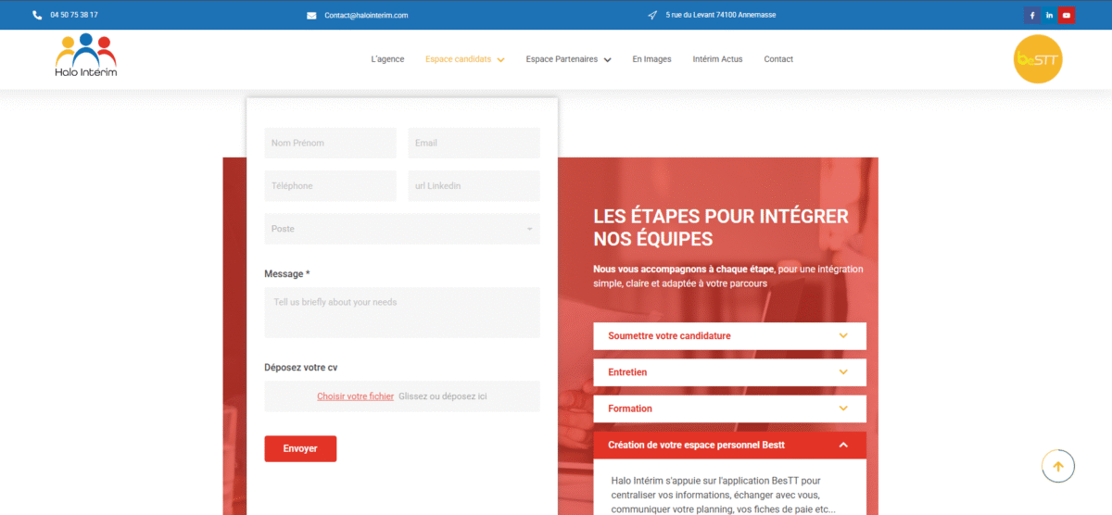
Task: Click the Halo Intérim logo
Action: point(86,57)
